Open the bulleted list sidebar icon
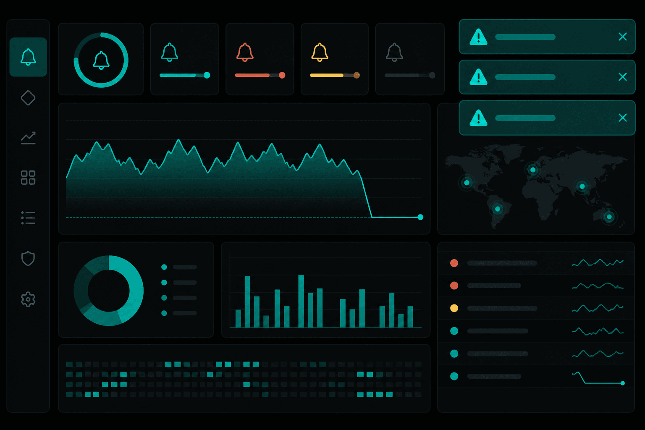Image resolution: width=645 pixels, height=430 pixels. pyautogui.click(x=28, y=218)
